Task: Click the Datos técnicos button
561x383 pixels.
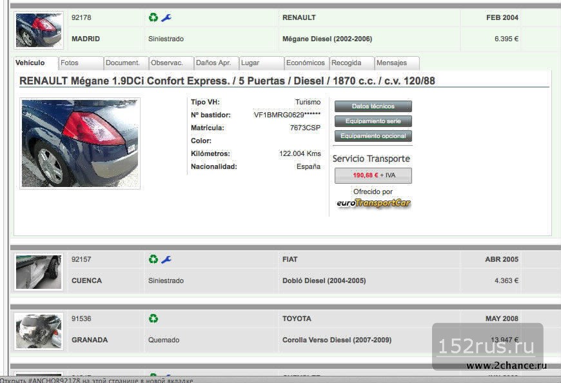Action: 373,106
